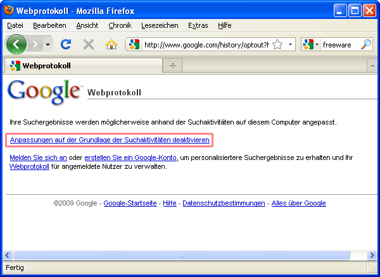The image size is (380, 277).
Task: Open the back/forward history dropdown arrow
Action: [x=47, y=44]
